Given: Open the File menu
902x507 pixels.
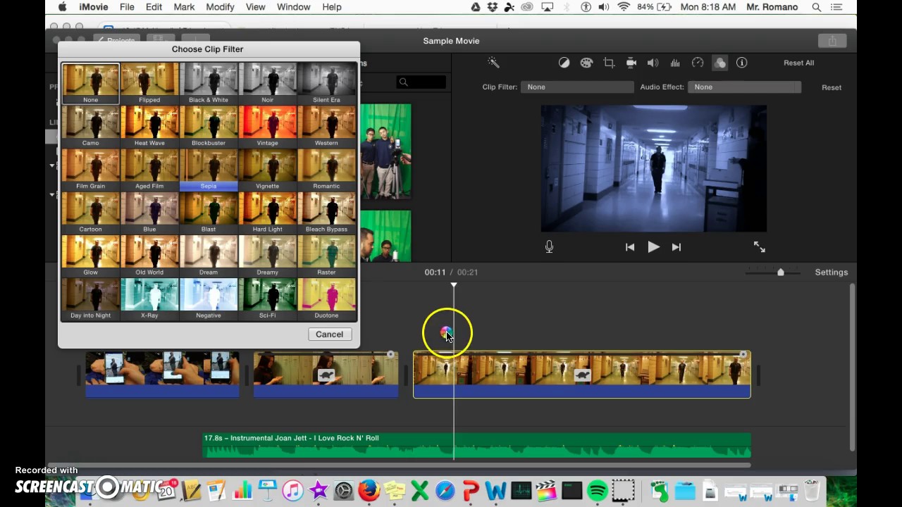Looking at the screenshot, I should click(127, 7).
